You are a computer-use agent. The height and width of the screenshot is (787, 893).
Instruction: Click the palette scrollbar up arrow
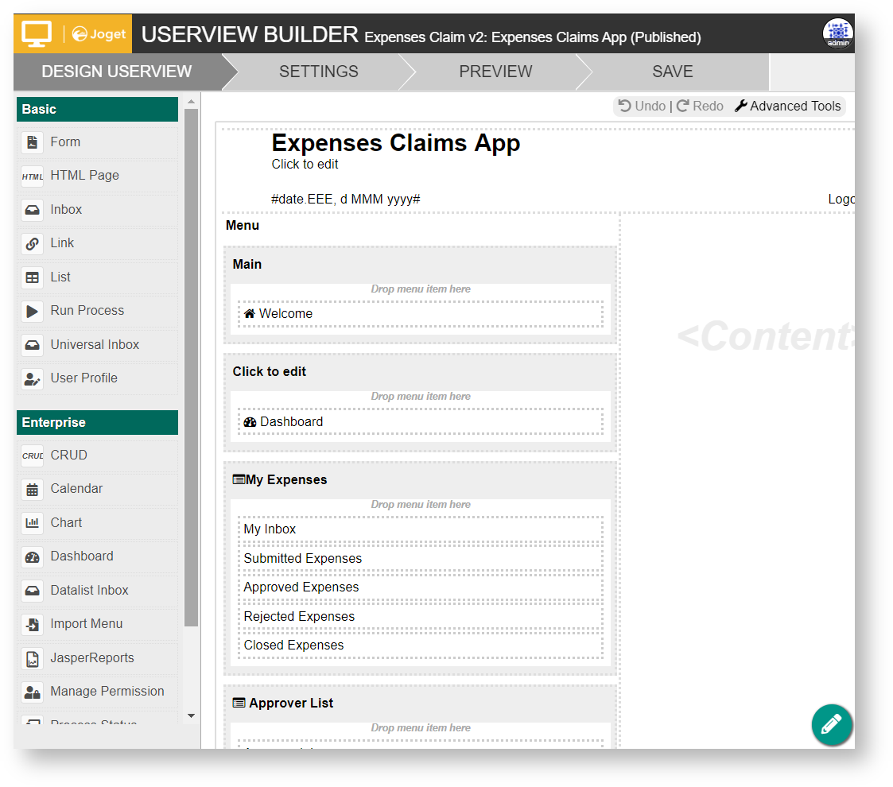pyautogui.click(x=192, y=102)
